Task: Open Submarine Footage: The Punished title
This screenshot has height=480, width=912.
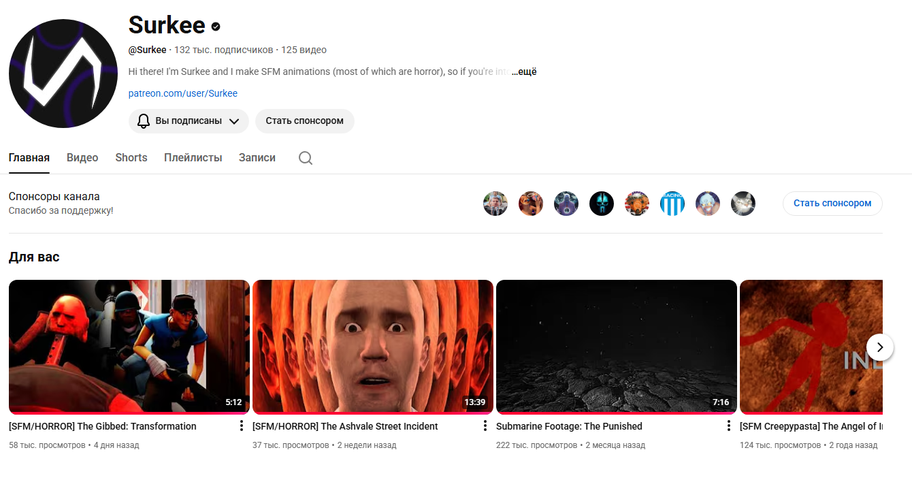Action: 569,426
